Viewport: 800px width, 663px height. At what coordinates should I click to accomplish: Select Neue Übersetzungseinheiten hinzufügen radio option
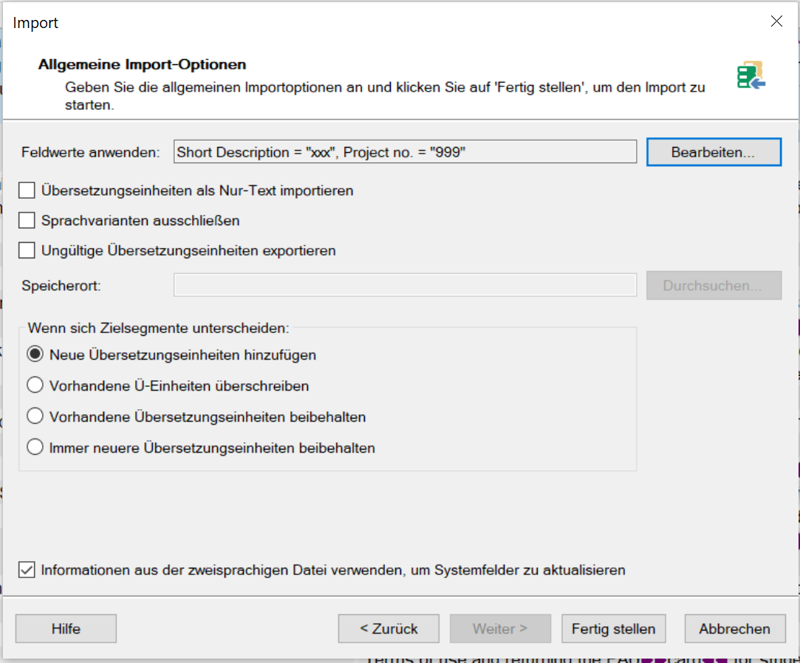(35, 354)
